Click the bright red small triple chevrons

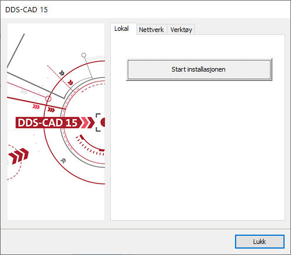(x=36, y=107)
